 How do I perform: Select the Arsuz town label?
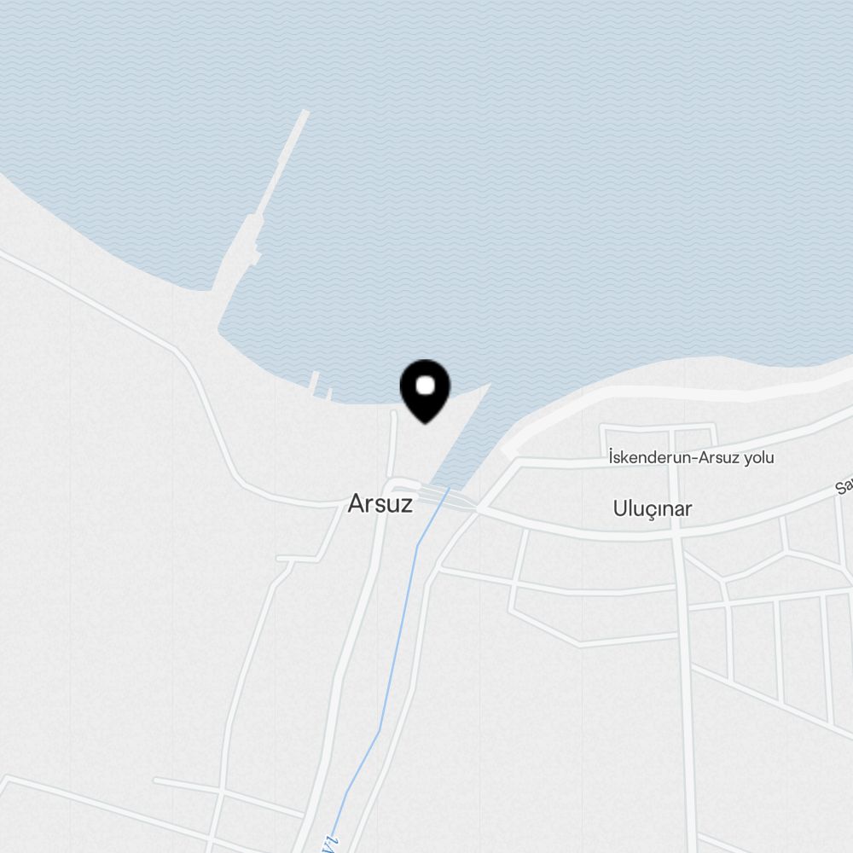(x=380, y=503)
